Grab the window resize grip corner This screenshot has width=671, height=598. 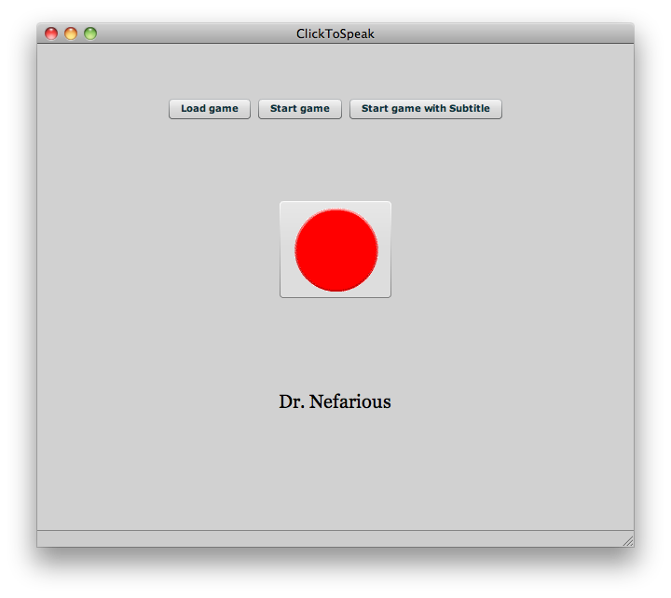[628, 541]
